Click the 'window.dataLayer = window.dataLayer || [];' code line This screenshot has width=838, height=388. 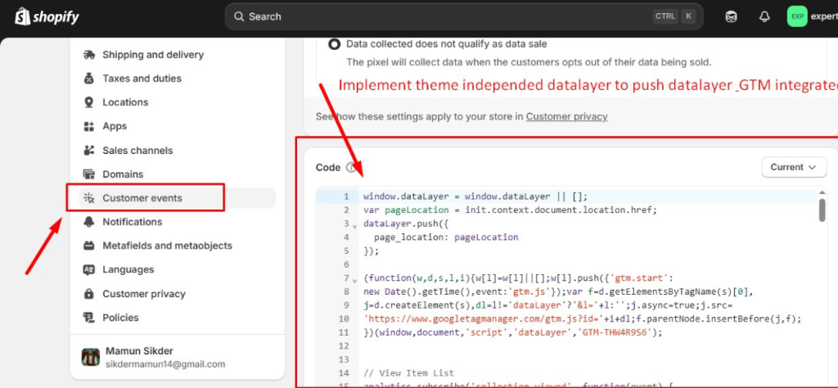475,196
